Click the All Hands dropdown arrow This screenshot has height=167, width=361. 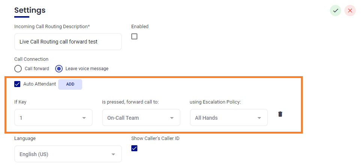[259, 118]
